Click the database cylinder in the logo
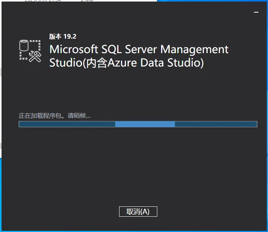This screenshot has height=232, width=268. point(24,45)
